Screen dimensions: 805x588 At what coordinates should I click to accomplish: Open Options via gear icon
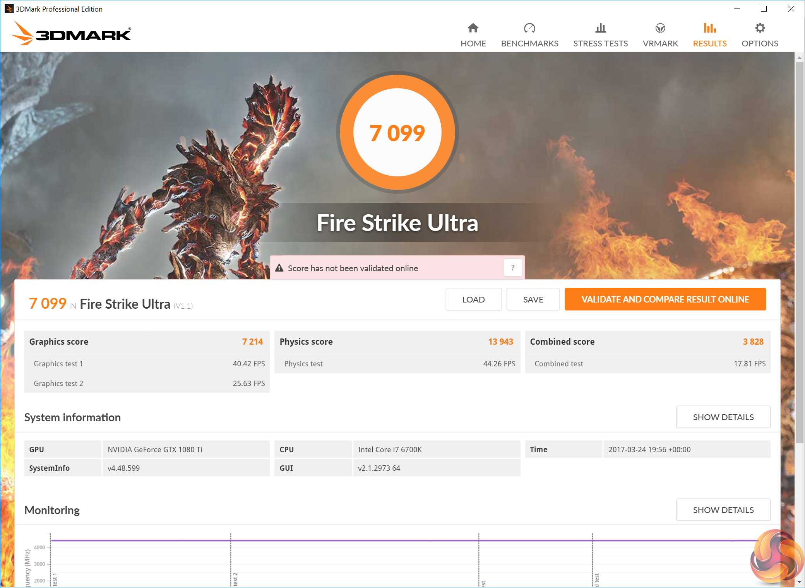point(760,28)
